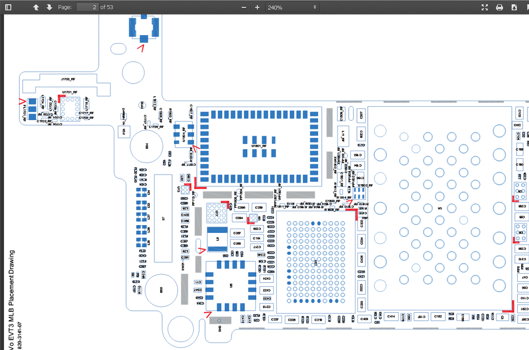Click the BS5 circular pad
Viewport: 529px width, 350px height.
161,291
